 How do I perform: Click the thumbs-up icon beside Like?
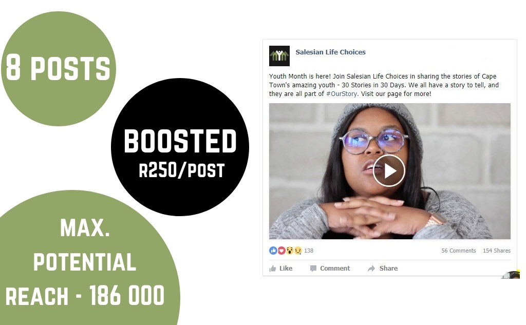[273, 269]
